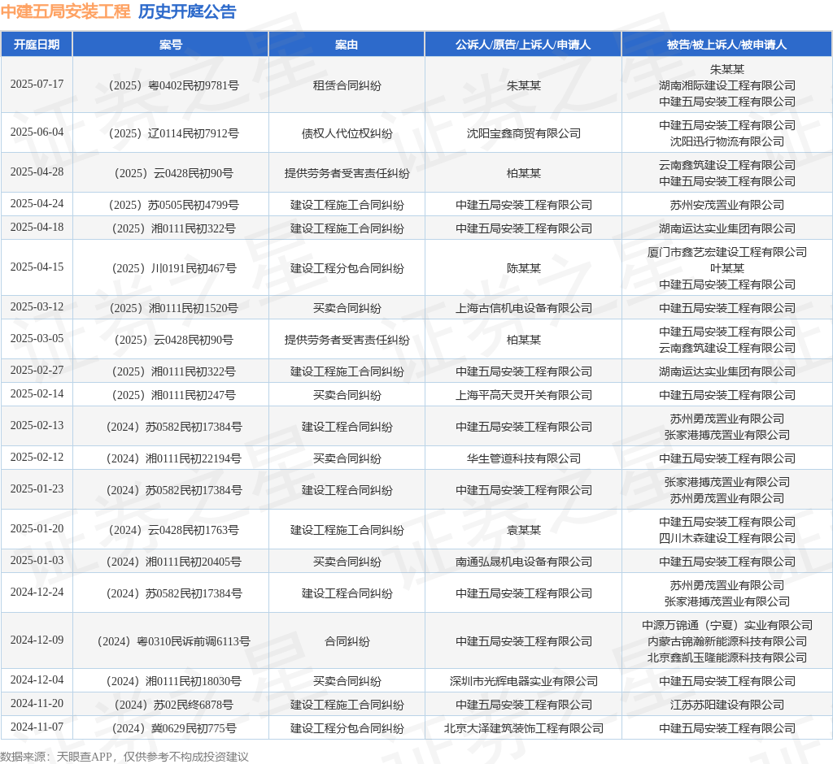The image size is (833, 764).
Task: Click defendant 苏州安茂置业有限公司
Action: pyautogui.click(x=726, y=205)
